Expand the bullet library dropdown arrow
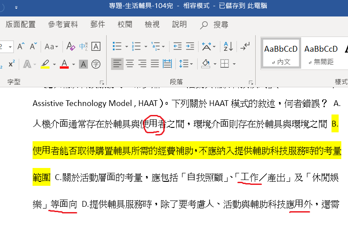The height and width of the screenshot is (225, 348). pos(127,46)
